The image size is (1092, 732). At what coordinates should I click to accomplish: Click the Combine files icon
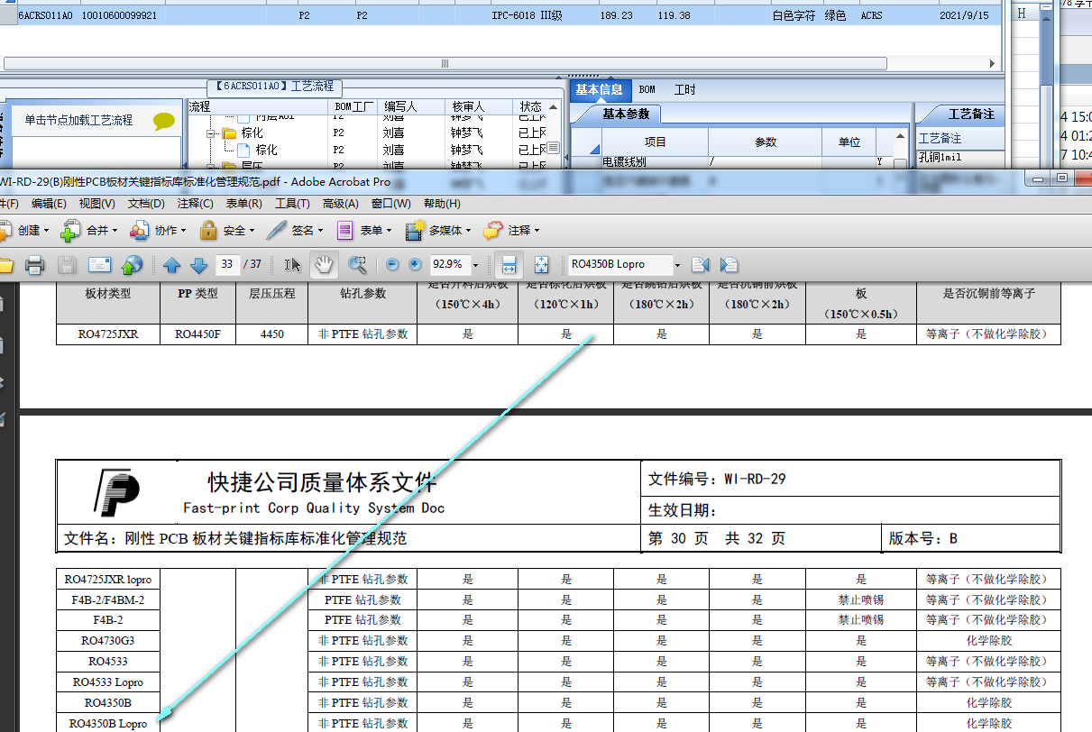[x=71, y=230]
